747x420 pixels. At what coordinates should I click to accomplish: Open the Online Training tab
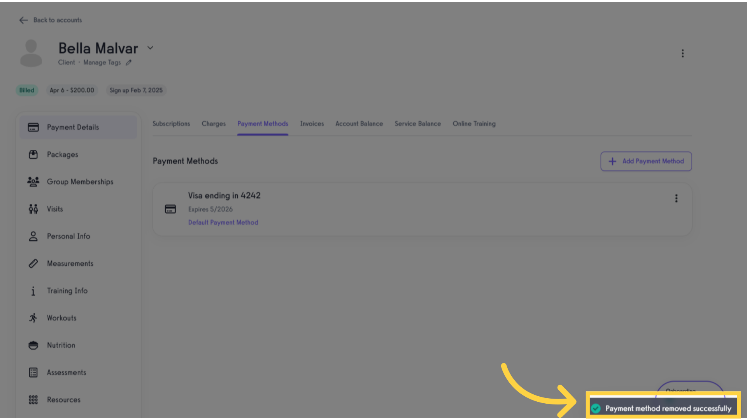[474, 124]
